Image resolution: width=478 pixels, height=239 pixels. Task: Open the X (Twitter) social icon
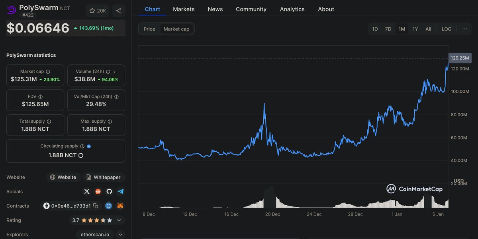click(87, 191)
